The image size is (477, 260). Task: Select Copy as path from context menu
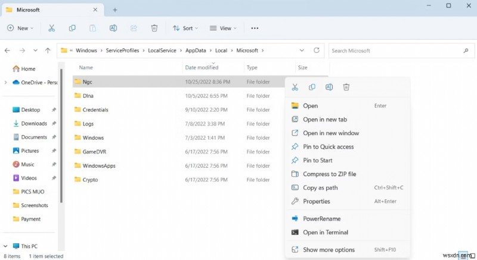click(x=320, y=187)
